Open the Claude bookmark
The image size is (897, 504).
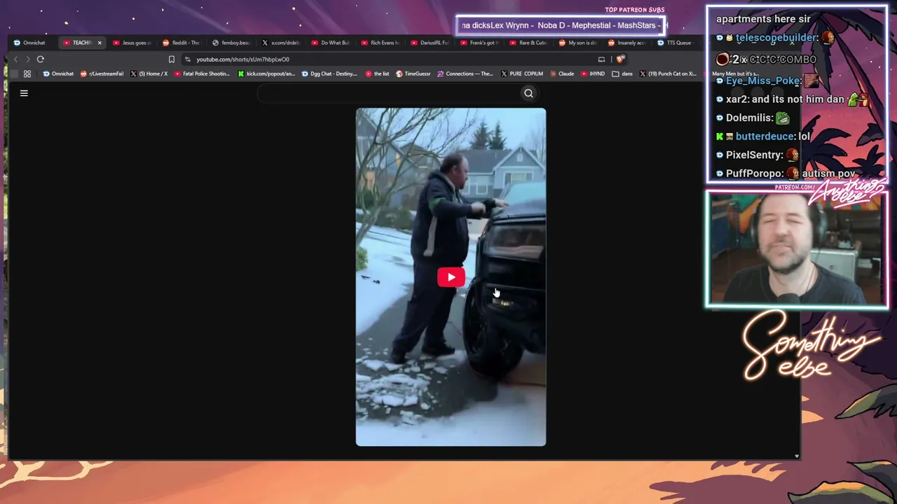pos(562,73)
